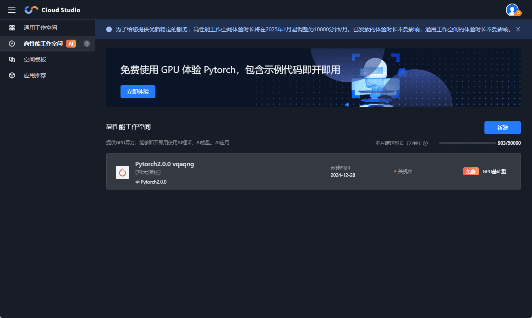Select 高性能工作空间 in the sidebar
The image size is (532, 318).
[x=48, y=44]
